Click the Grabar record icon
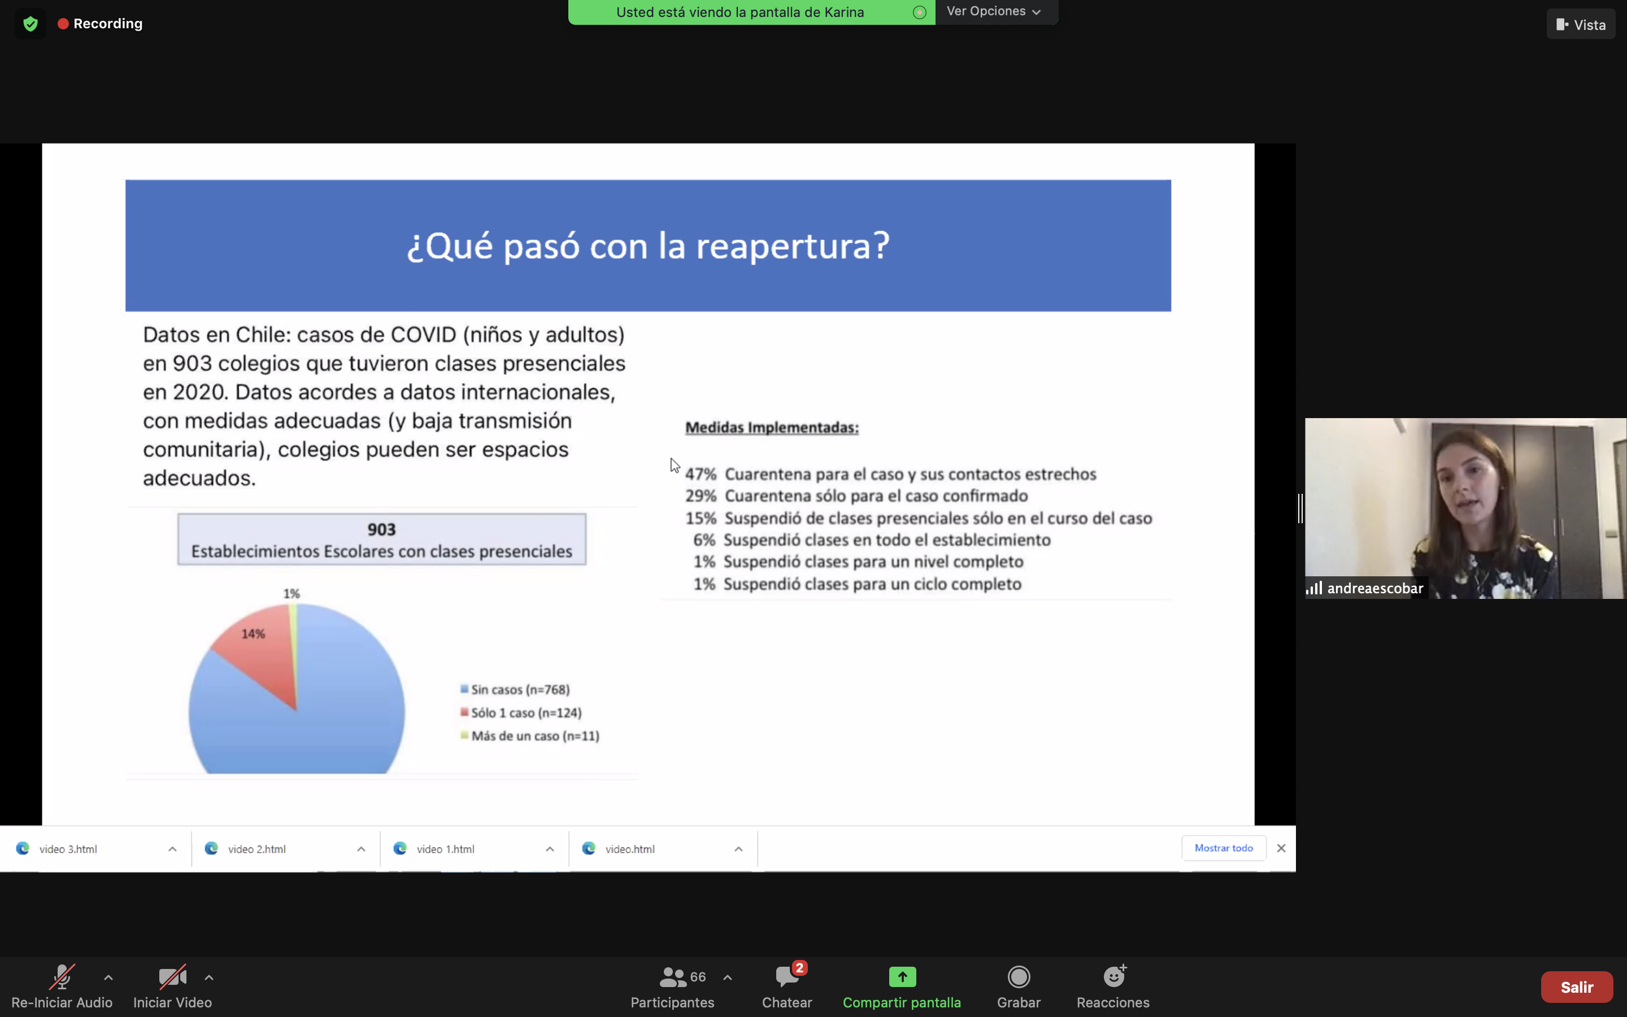This screenshot has width=1627, height=1017. 1019,977
